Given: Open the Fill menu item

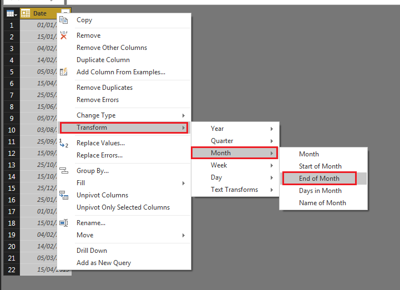Looking at the screenshot, I should [124, 183].
